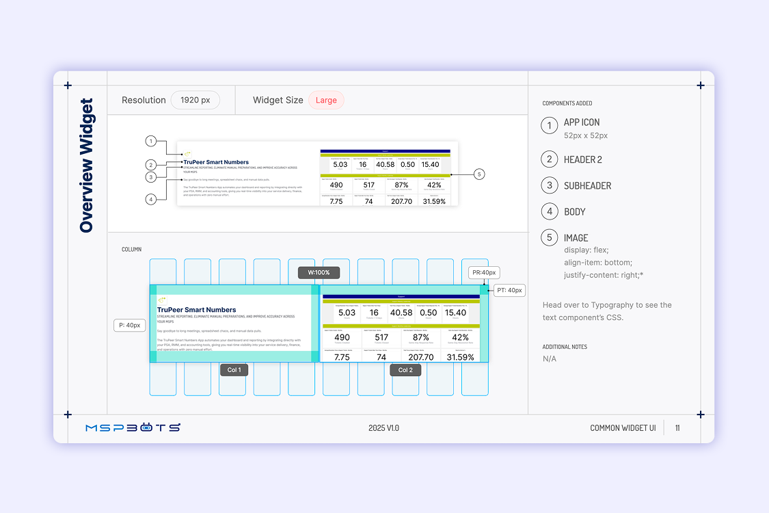Click callout circle 1 left of the top widget preview

[151, 142]
